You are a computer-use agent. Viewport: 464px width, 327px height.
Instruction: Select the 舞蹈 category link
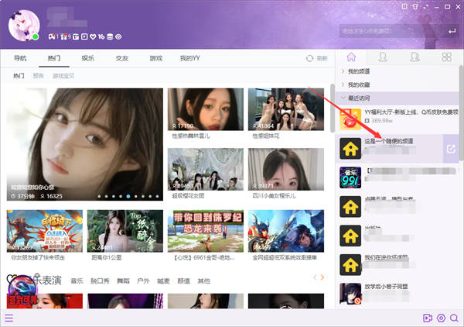point(123,281)
